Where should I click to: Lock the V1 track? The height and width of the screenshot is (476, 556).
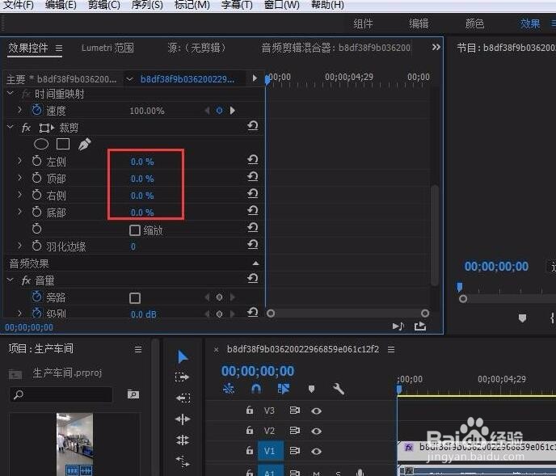[x=250, y=450]
